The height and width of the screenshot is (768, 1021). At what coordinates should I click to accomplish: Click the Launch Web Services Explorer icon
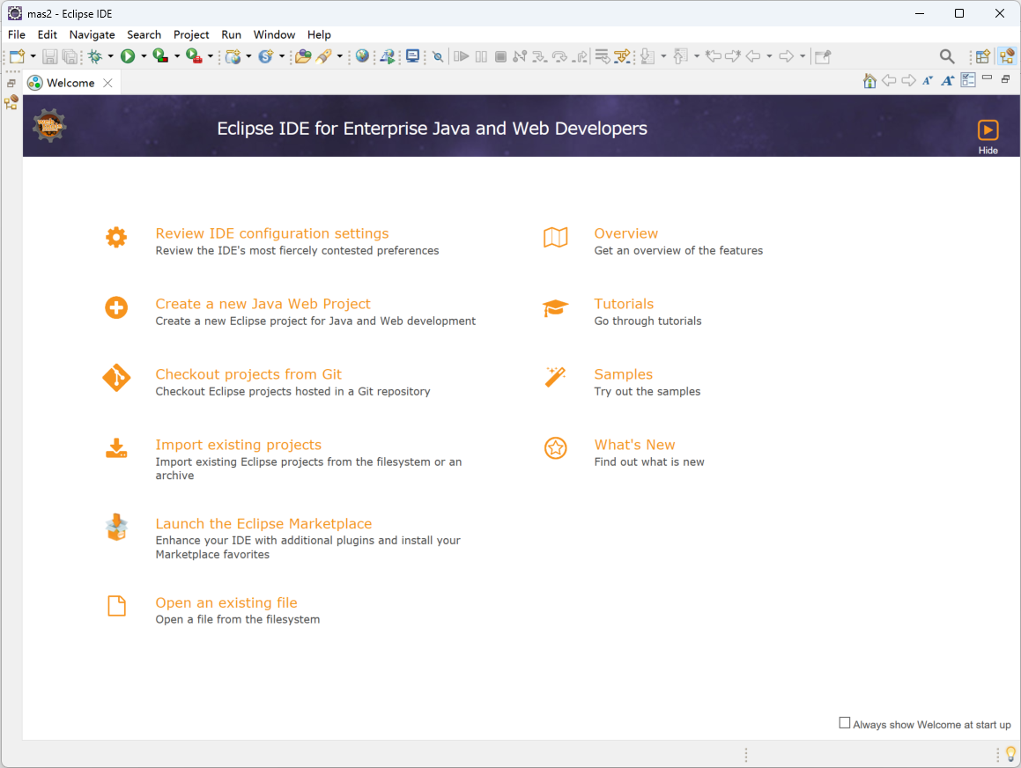coord(388,56)
